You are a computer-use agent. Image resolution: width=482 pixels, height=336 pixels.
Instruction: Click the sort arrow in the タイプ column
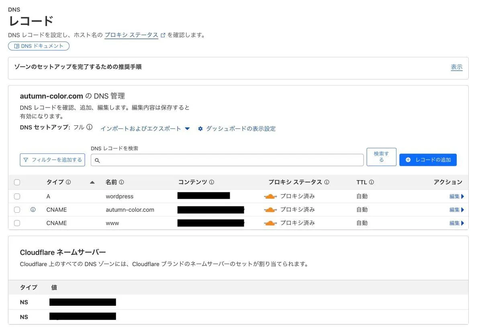tap(92, 182)
